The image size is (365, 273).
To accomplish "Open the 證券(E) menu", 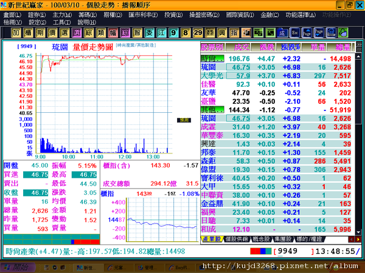I will [x=37, y=15].
